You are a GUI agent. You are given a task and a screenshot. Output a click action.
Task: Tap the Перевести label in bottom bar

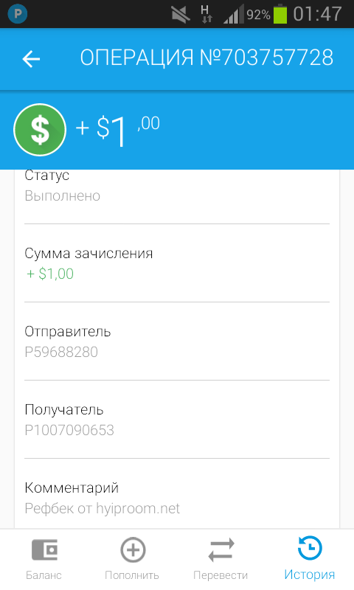click(221, 575)
